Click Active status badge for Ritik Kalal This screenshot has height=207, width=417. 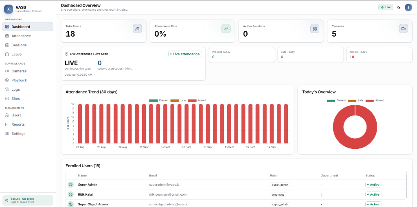(373, 194)
